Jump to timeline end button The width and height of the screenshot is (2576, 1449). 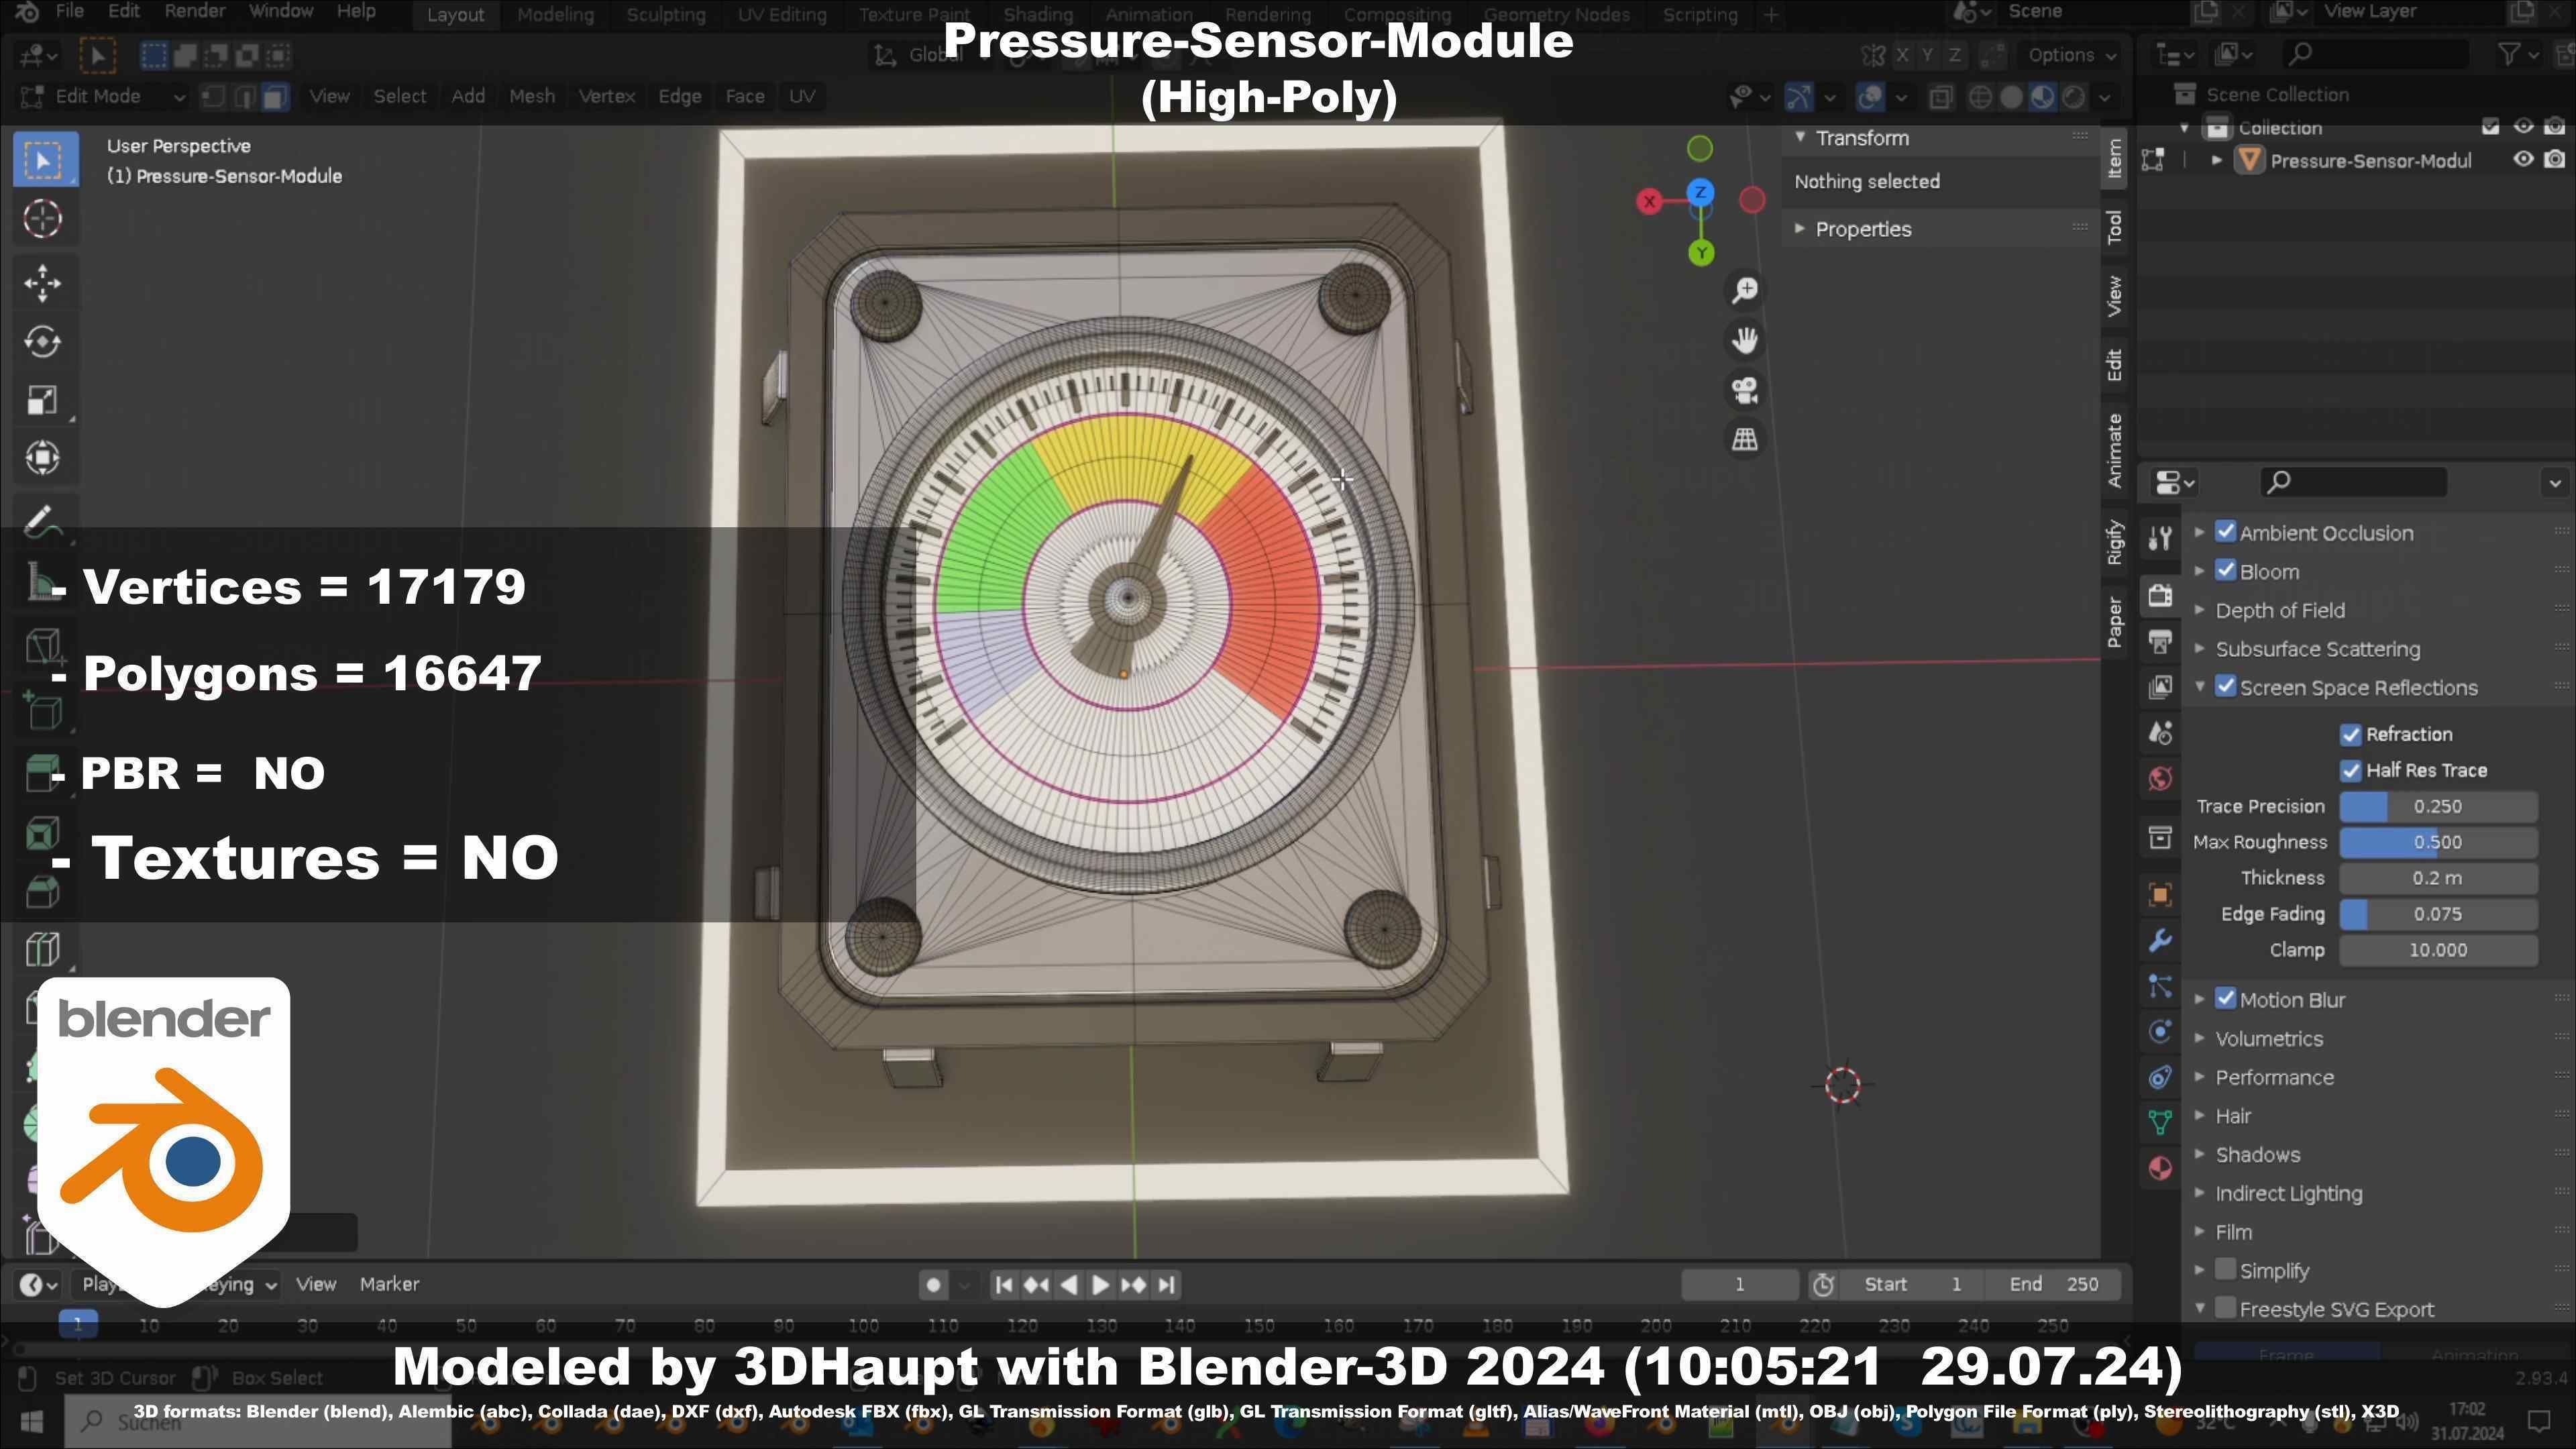[1166, 1285]
